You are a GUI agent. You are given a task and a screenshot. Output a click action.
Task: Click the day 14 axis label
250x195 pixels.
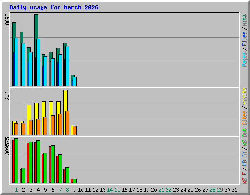(110, 190)
